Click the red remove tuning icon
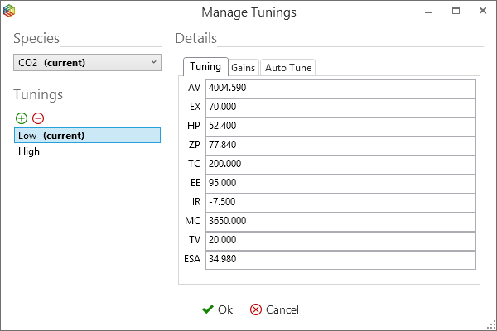 [x=37, y=118]
